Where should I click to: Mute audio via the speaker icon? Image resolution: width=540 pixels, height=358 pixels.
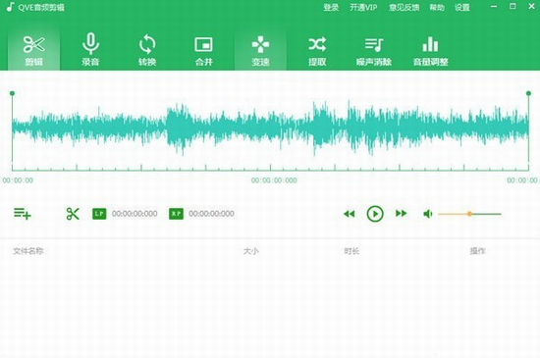[427, 214]
